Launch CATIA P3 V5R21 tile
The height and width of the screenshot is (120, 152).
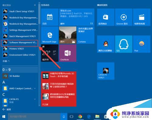click(106, 71)
